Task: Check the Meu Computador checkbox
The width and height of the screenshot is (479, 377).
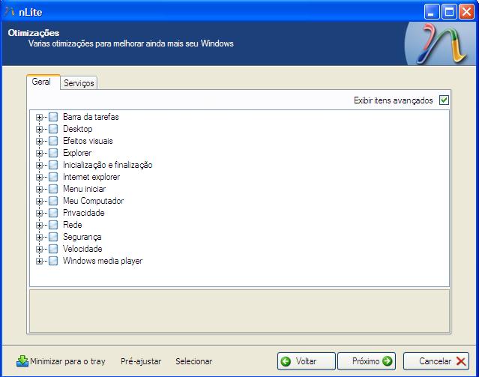Action: coord(53,201)
